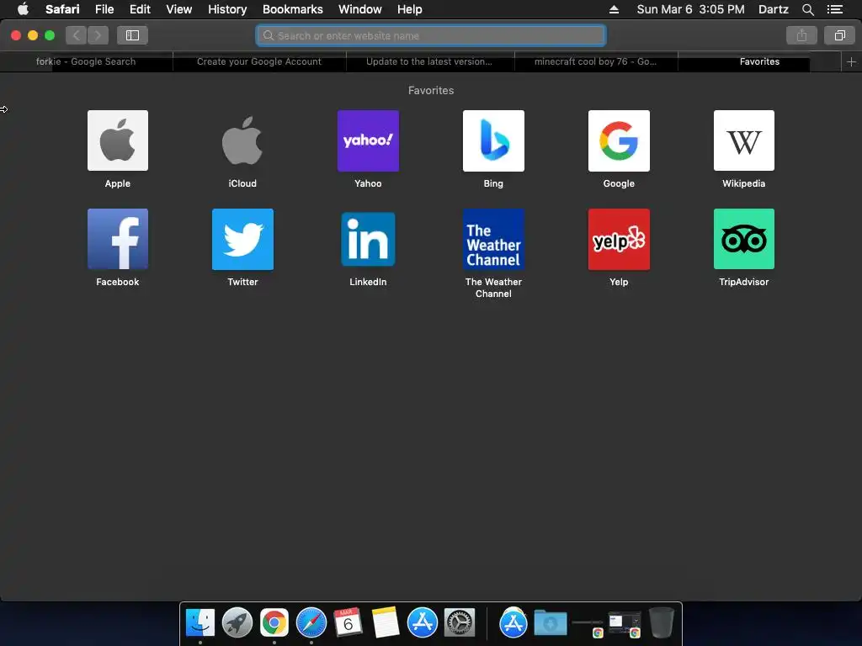
Task: Open the Yelp favorite
Action: click(619, 239)
